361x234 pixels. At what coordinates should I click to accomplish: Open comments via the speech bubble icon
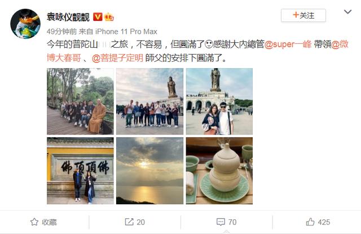tap(221, 222)
